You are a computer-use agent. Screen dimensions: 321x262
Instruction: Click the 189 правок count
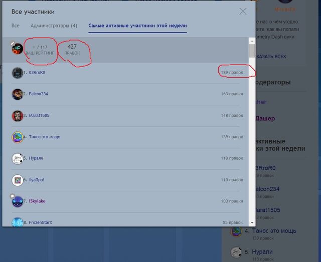coord(232,73)
